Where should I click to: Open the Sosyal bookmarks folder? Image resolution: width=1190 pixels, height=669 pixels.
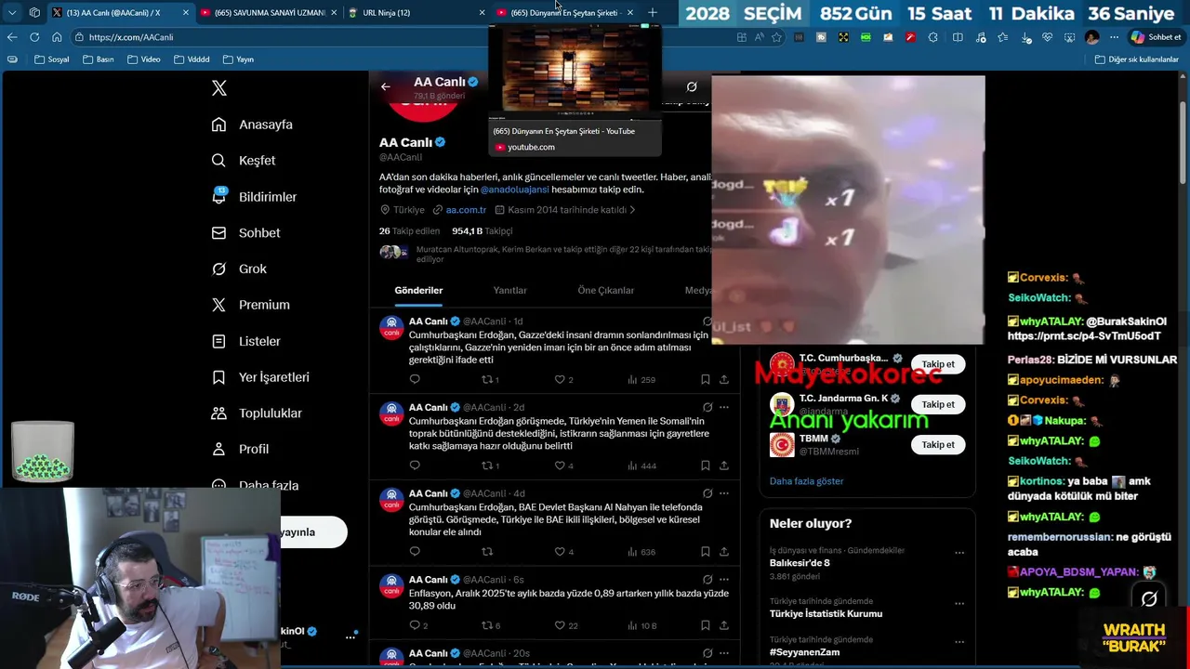pos(51,59)
